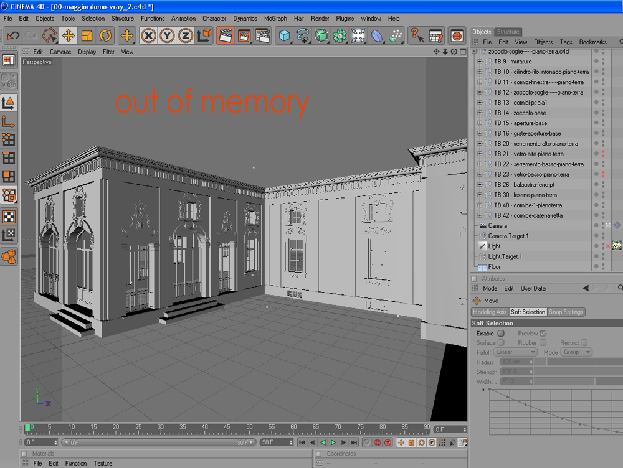
Task: Expand TB 42 - cornice-catena-retta
Action: click(x=480, y=215)
